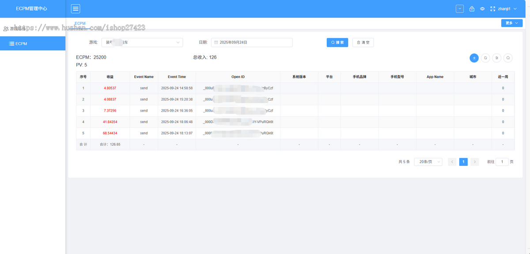The height and width of the screenshot is (254, 530).
Task: Open the zhanji1 user menu
Action: coord(507,9)
